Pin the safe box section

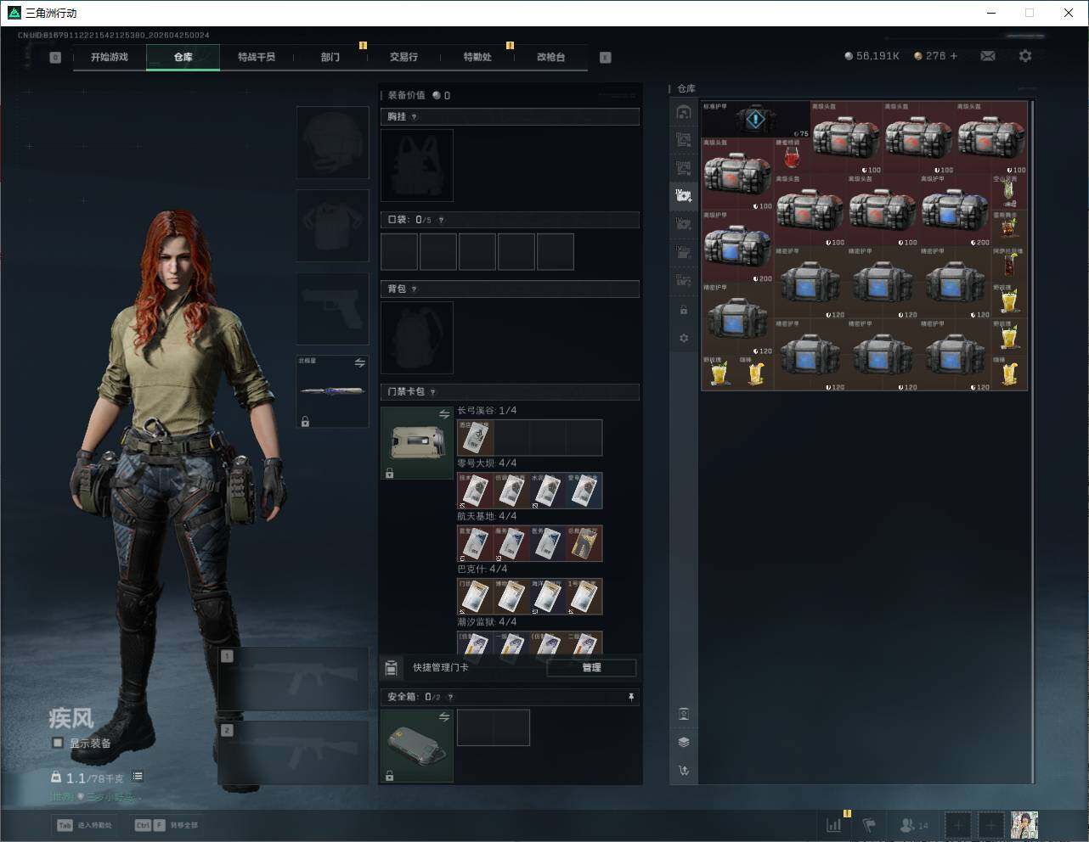(631, 697)
